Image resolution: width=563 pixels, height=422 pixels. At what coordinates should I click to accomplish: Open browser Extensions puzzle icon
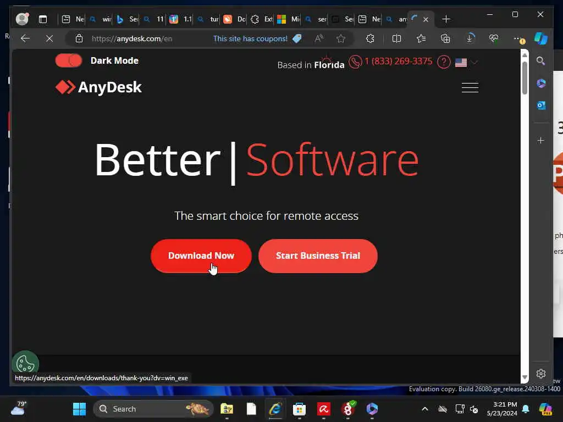[370, 38]
